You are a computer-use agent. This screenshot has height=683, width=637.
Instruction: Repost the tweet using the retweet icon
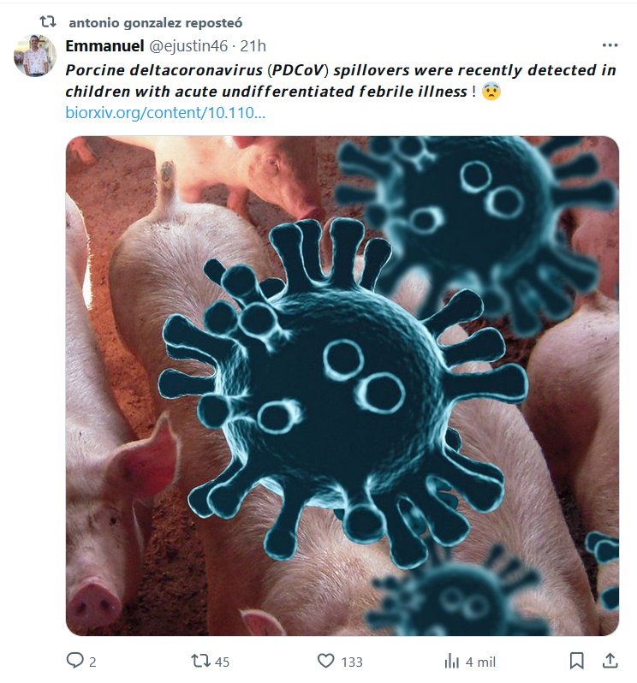click(x=200, y=661)
